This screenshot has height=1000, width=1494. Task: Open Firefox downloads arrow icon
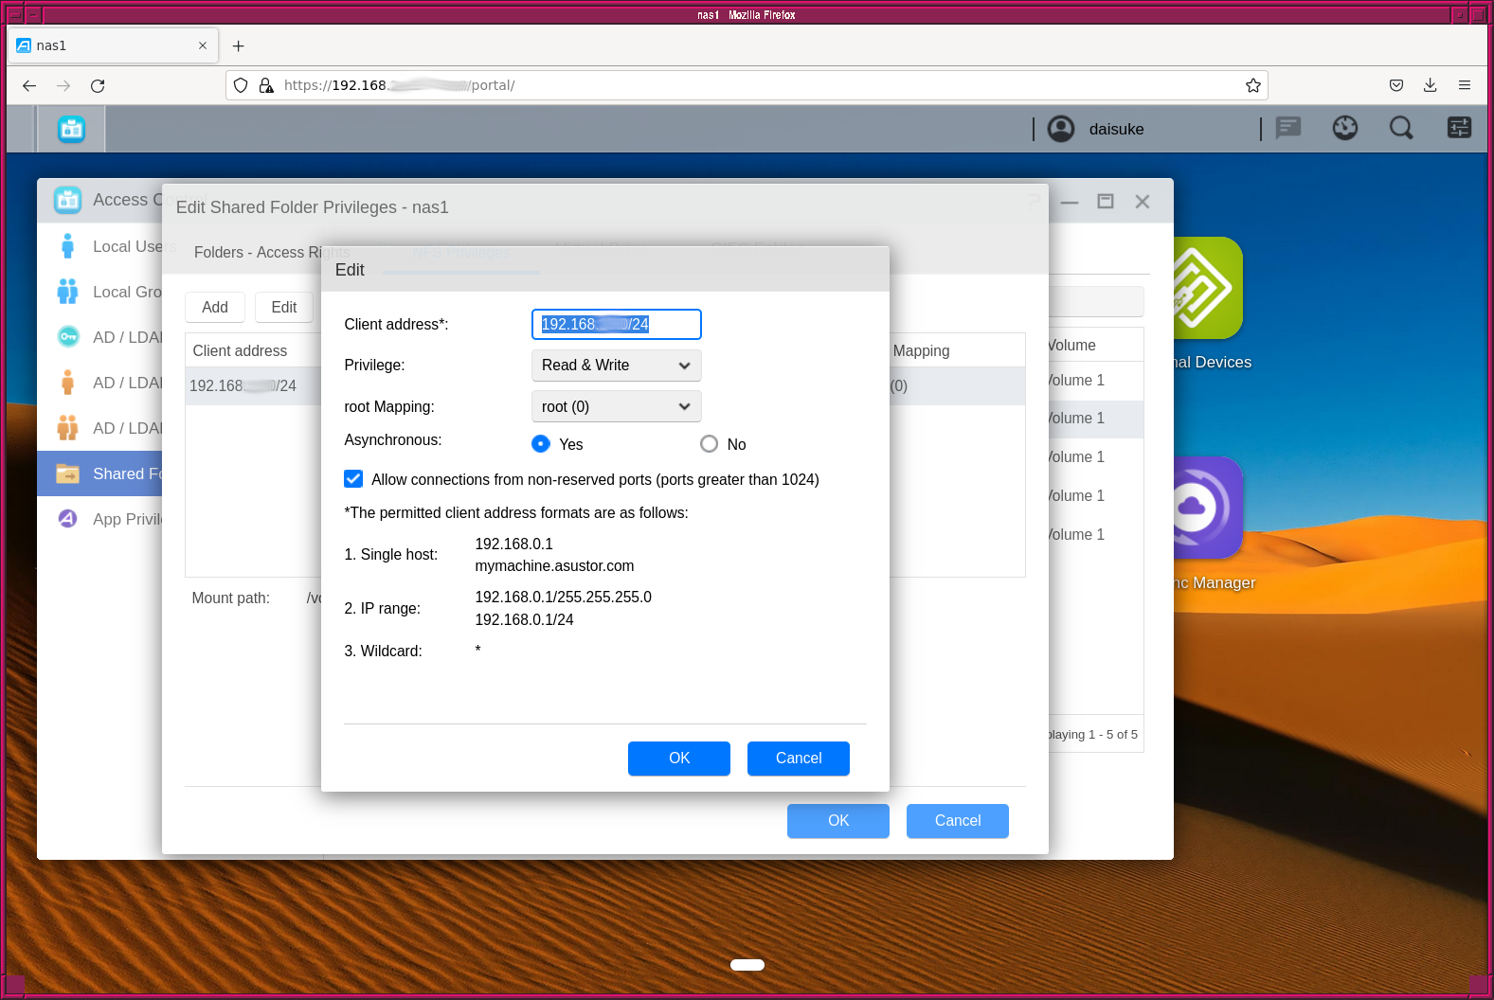tap(1430, 85)
